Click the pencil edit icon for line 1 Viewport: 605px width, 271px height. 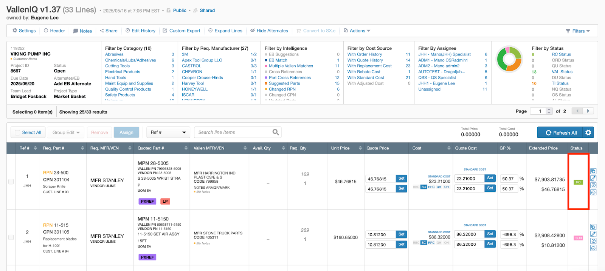pyautogui.click(x=593, y=178)
